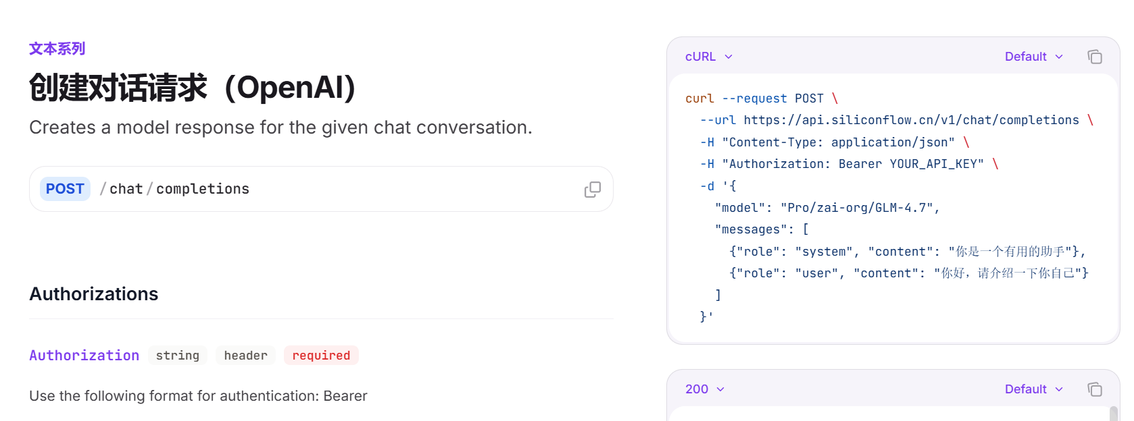Click 'Use the following format for authentication' text
1134x421 pixels.
click(x=198, y=396)
